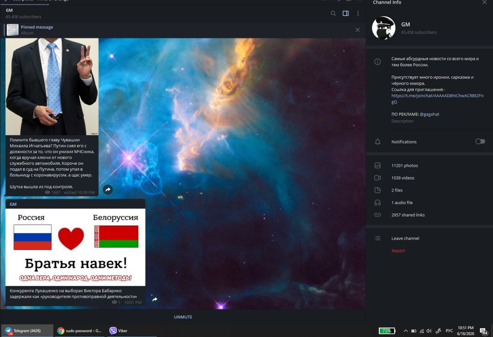Toggle the right info side panel

coord(345,13)
